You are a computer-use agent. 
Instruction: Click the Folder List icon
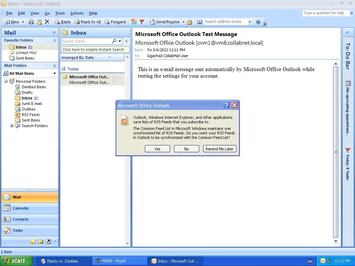(x=41, y=241)
